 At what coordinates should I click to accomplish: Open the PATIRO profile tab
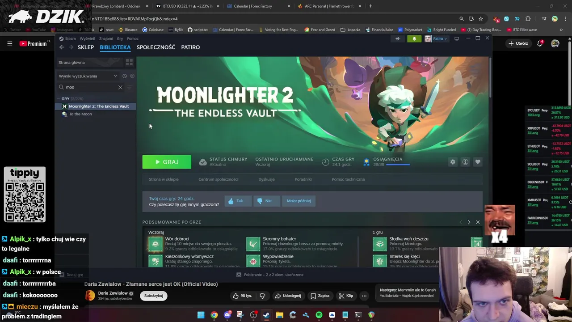(190, 47)
